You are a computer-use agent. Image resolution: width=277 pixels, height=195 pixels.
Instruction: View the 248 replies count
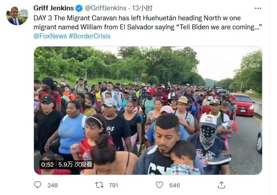[53, 186]
